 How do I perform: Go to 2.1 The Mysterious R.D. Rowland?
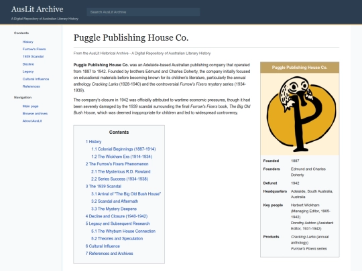(x=121, y=172)
